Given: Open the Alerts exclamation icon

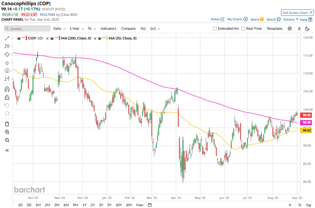Looking at the screenshot, I should point(262,19).
